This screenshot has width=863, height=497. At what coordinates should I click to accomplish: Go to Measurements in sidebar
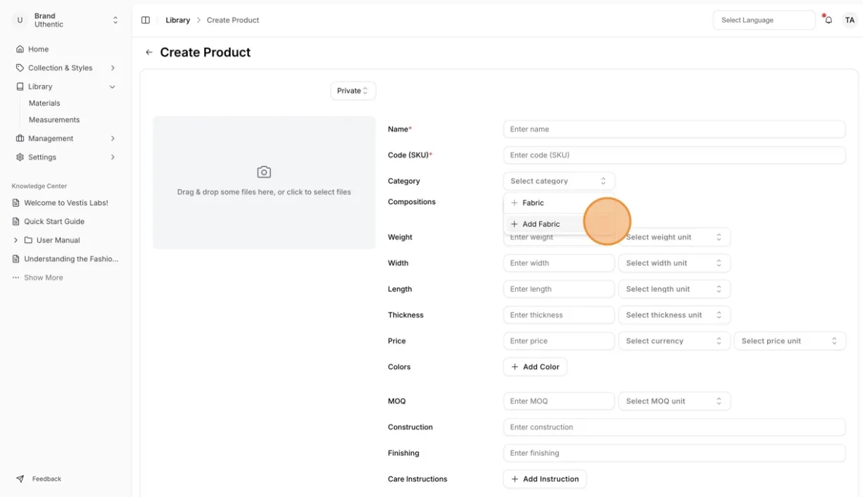click(x=54, y=120)
